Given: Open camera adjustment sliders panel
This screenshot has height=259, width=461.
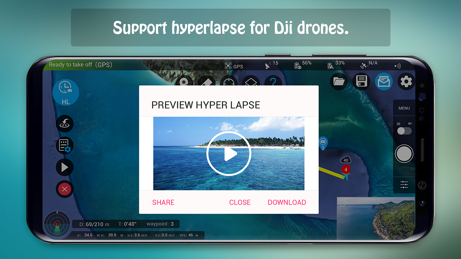Looking at the screenshot, I should click(x=404, y=185).
